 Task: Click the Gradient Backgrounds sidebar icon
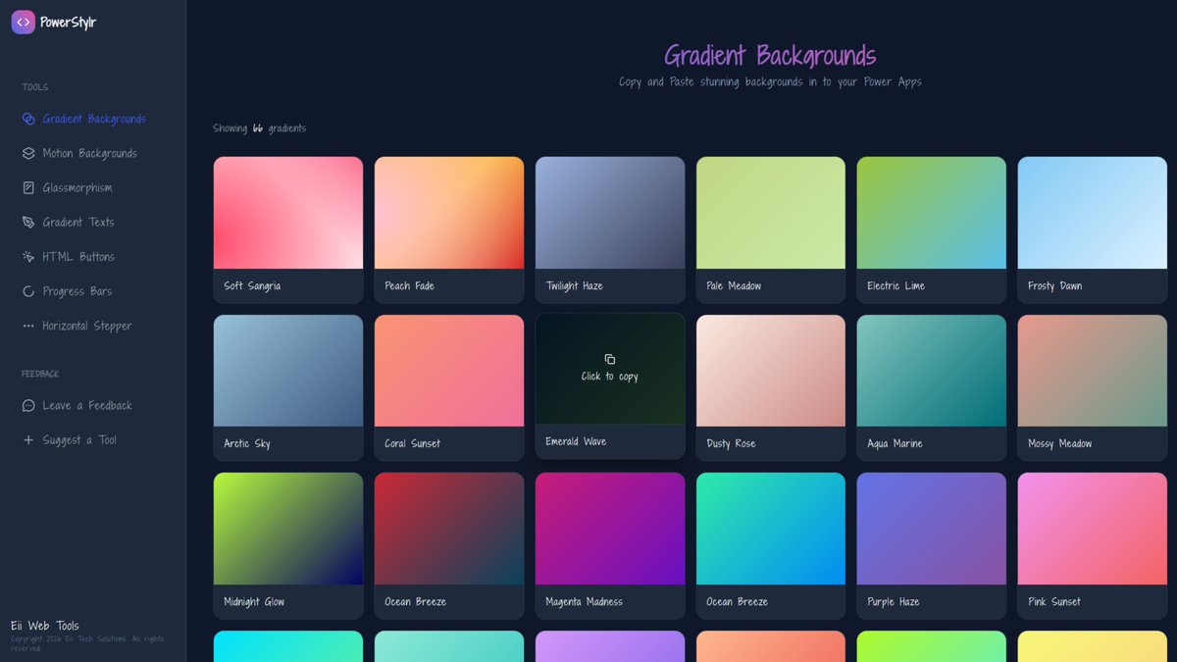[x=28, y=119]
